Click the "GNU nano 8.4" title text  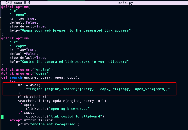[x=18, y=3]
